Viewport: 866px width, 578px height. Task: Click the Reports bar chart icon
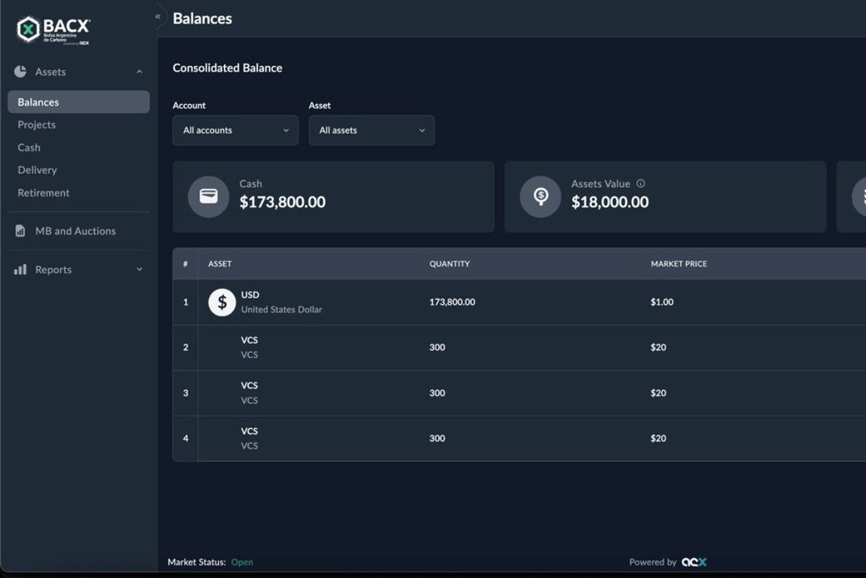[x=20, y=270]
